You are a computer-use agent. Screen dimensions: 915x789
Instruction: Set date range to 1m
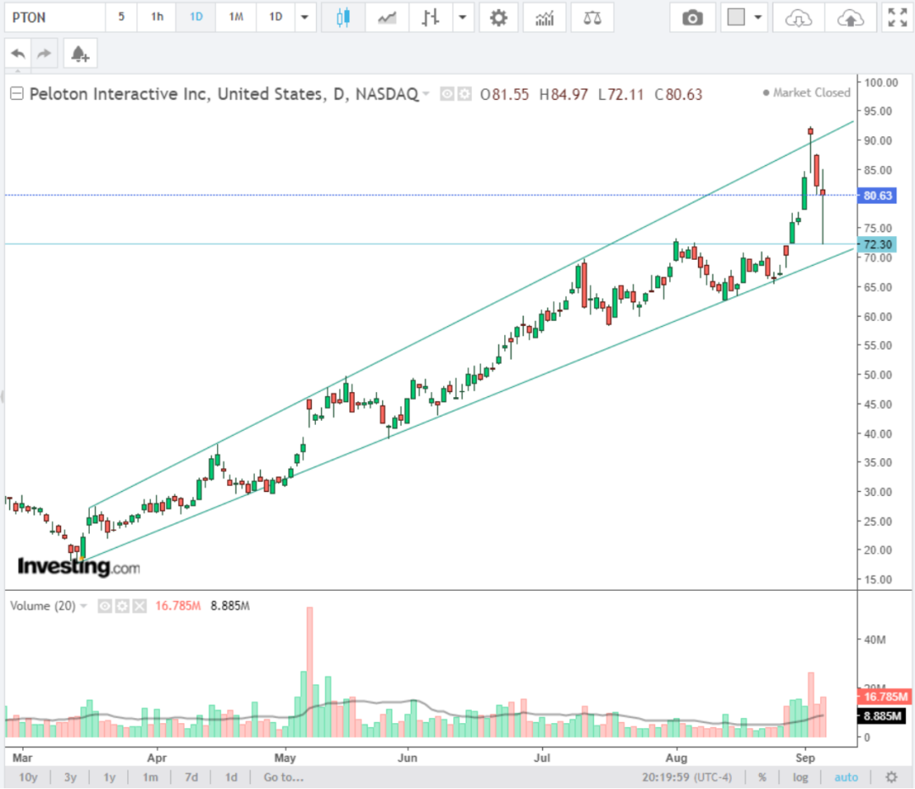point(150,777)
